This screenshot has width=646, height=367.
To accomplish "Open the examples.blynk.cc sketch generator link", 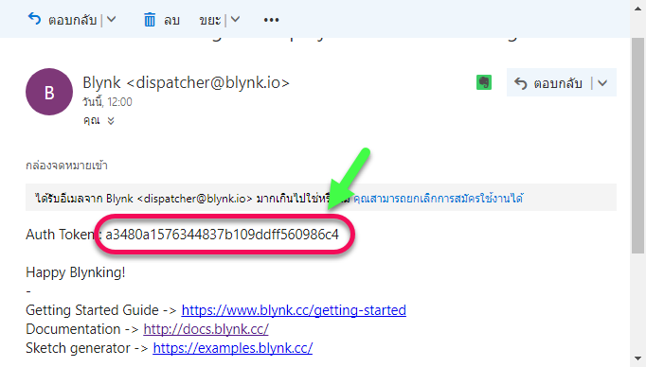I will pos(233,348).
